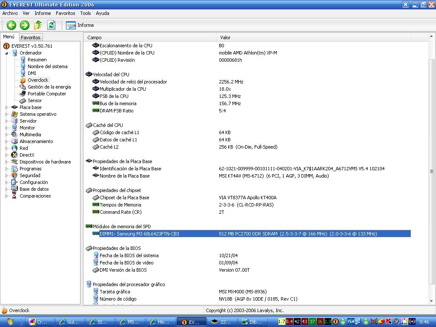The width and height of the screenshot is (436, 327).
Task: Click the Windows Start button
Action: point(10,322)
